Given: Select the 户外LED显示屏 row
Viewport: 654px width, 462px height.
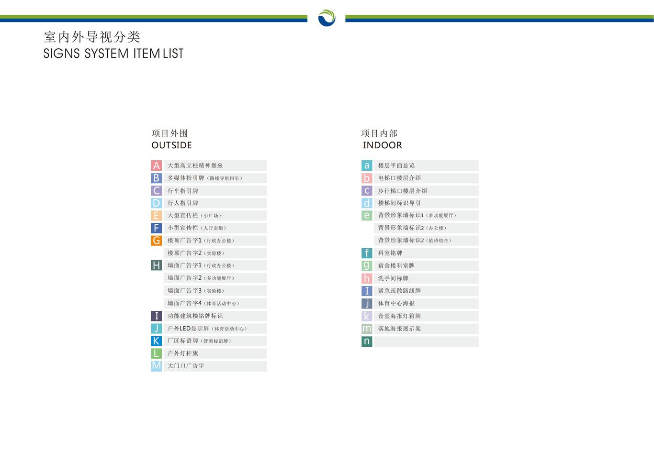Looking at the screenshot, I should (215, 328).
